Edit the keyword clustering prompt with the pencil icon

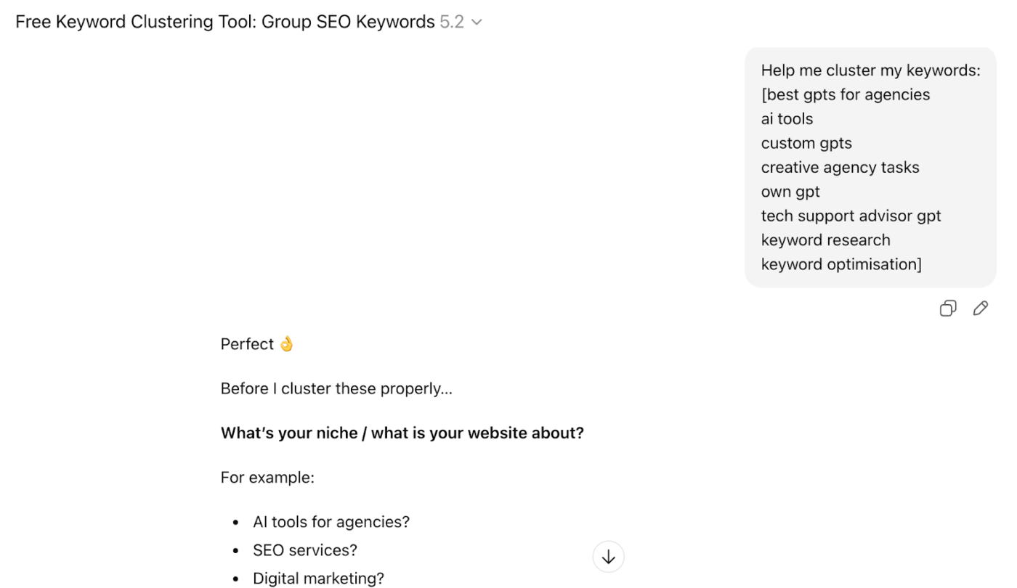(981, 308)
